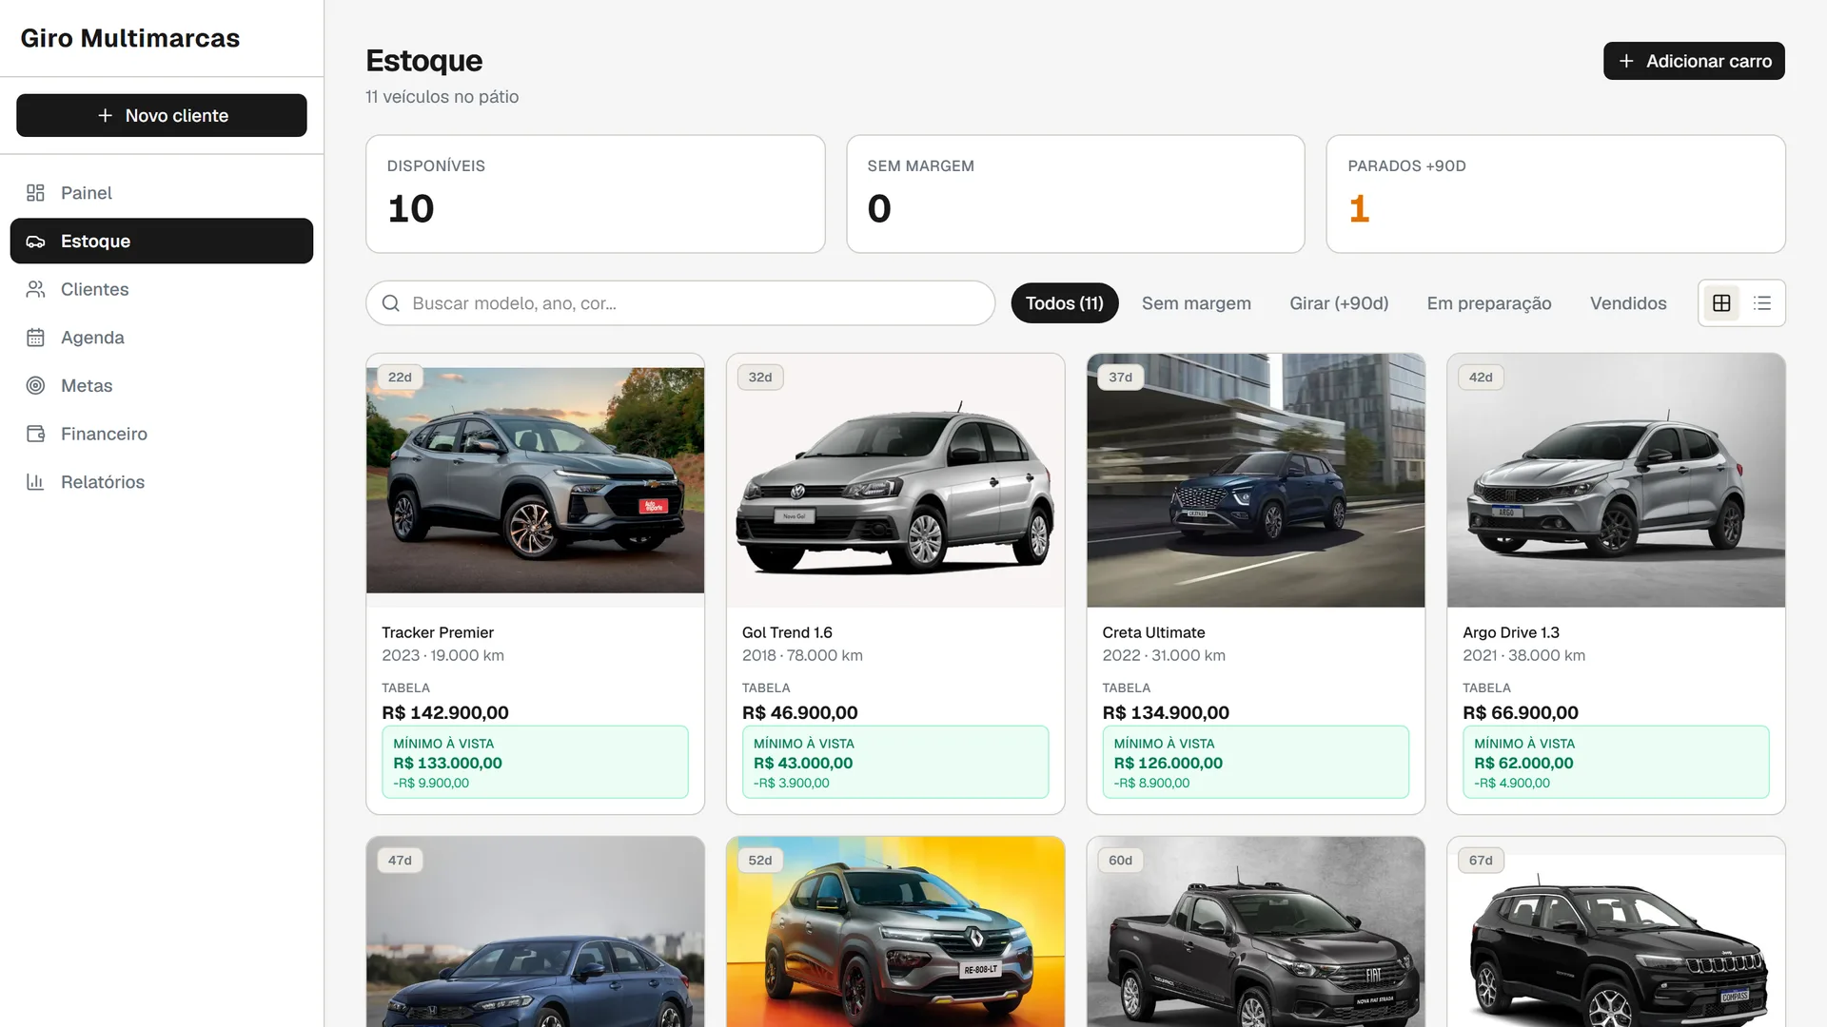Go to the Agenda page
1827x1027 pixels.
162,338
